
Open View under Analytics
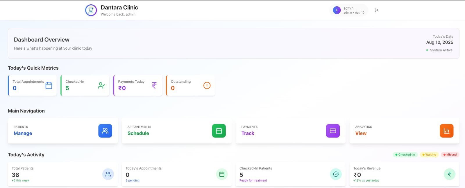coord(361,133)
